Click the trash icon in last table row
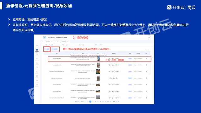 pos(146,98)
